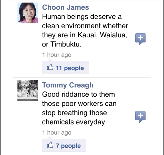Click the timestamp under Choon James's comment
164x155 pixels.
[x=57, y=55]
